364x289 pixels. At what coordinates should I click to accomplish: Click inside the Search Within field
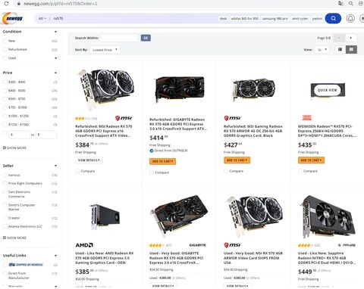119,38
